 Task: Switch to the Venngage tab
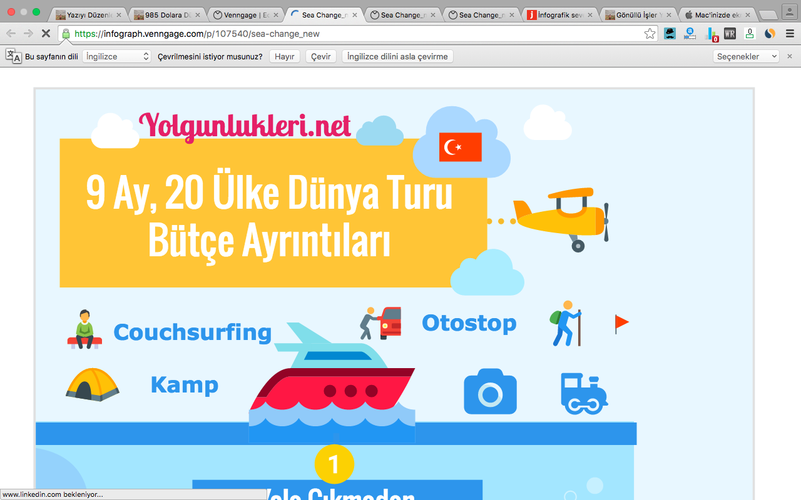point(245,14)
